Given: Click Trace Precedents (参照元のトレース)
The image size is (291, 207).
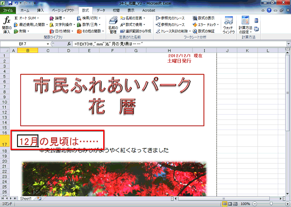Looking at the screenshot, I should (170, 18).
